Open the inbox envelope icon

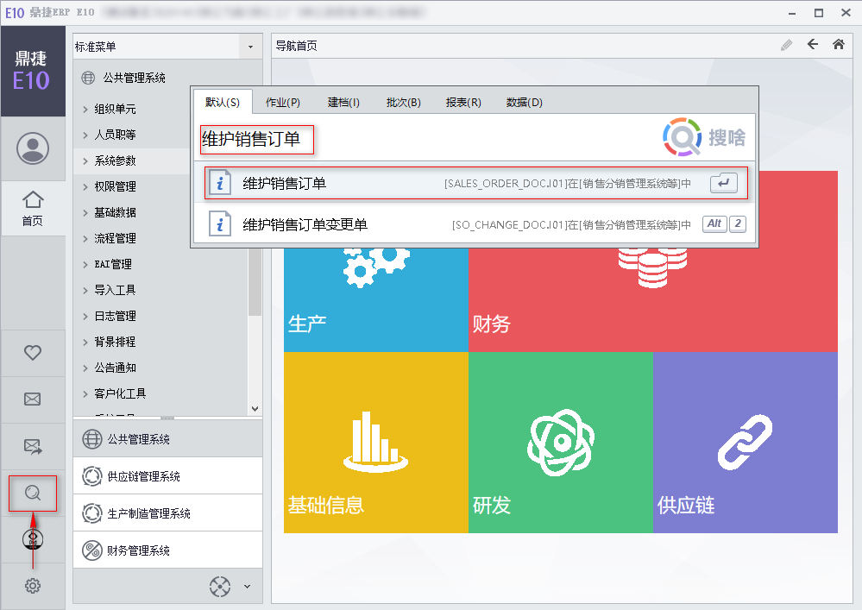(33, 399)
